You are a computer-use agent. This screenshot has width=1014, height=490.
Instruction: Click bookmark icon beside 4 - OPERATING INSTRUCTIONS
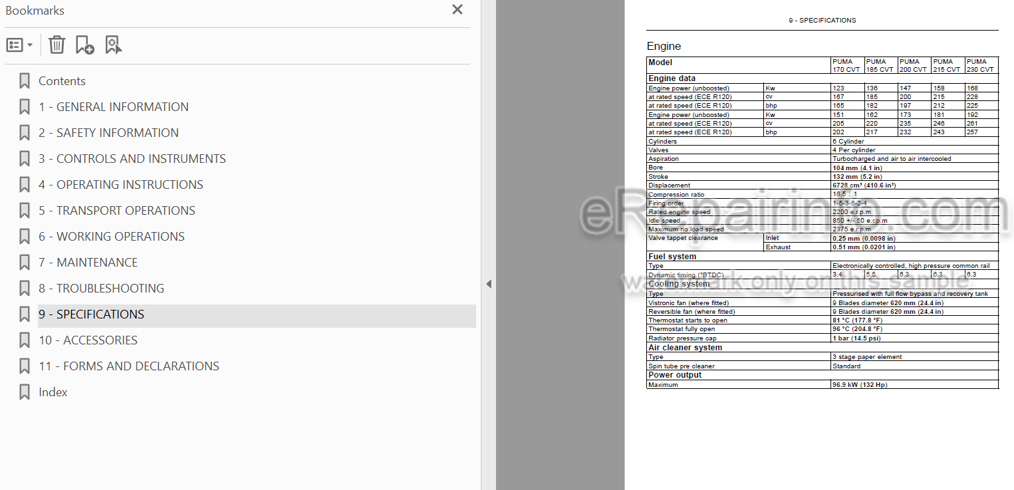point(25,185)
